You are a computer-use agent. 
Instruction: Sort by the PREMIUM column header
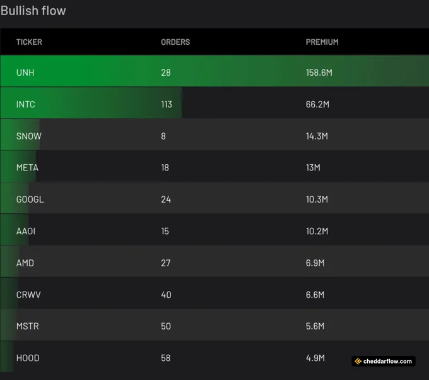[x=322, y=42]
